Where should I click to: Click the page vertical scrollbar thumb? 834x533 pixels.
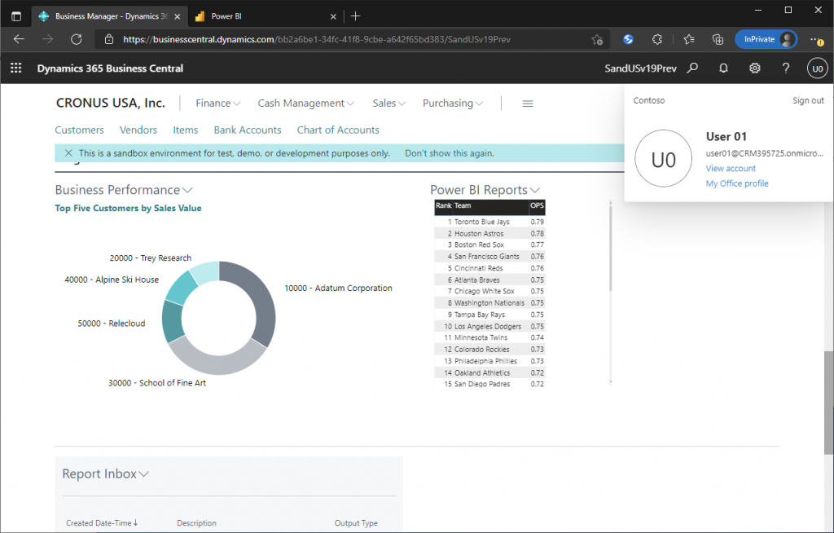click(x=828, y=403)
